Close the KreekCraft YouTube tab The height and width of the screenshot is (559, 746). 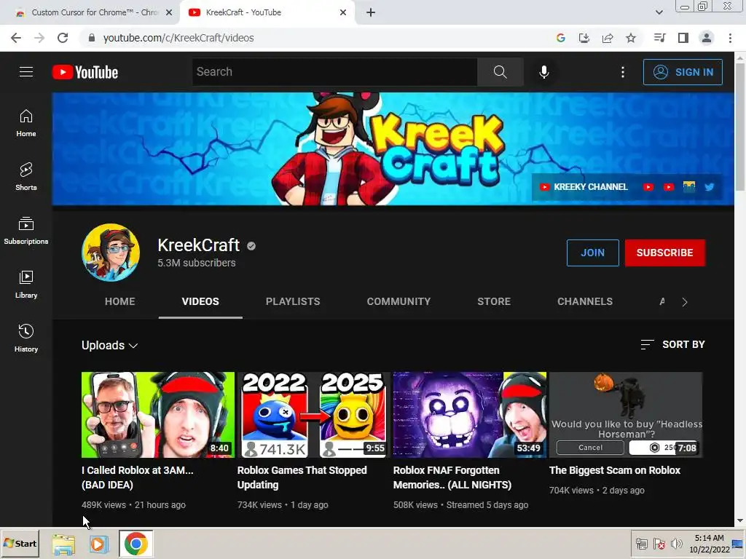tap(343, 12)
